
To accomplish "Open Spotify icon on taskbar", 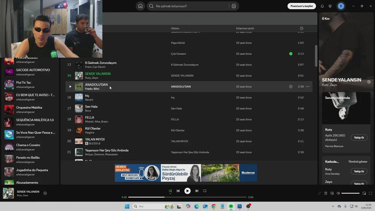I will (231, 206).
